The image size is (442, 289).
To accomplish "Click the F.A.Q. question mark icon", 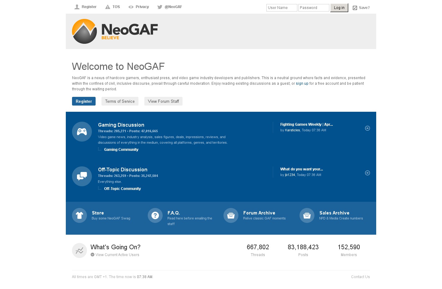I will click(155, 215).
